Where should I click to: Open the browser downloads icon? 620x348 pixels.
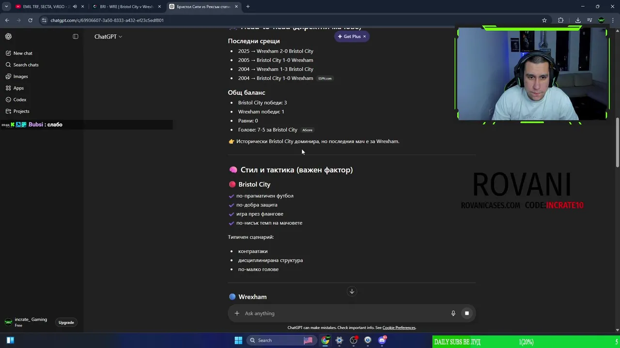578,20
